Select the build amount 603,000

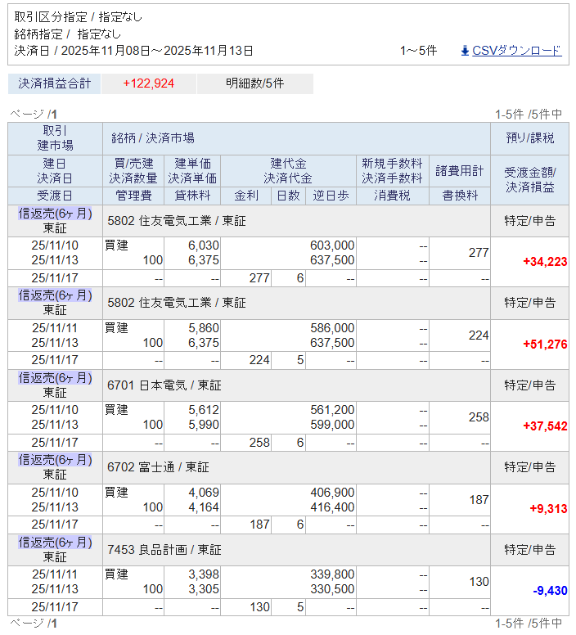pos(332,245)
